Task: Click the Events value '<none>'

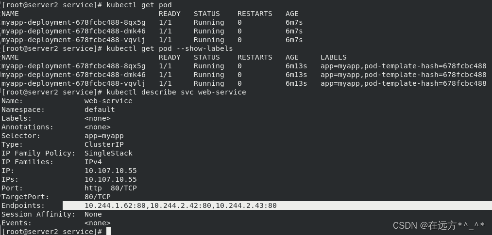Action: click(97, 223)
